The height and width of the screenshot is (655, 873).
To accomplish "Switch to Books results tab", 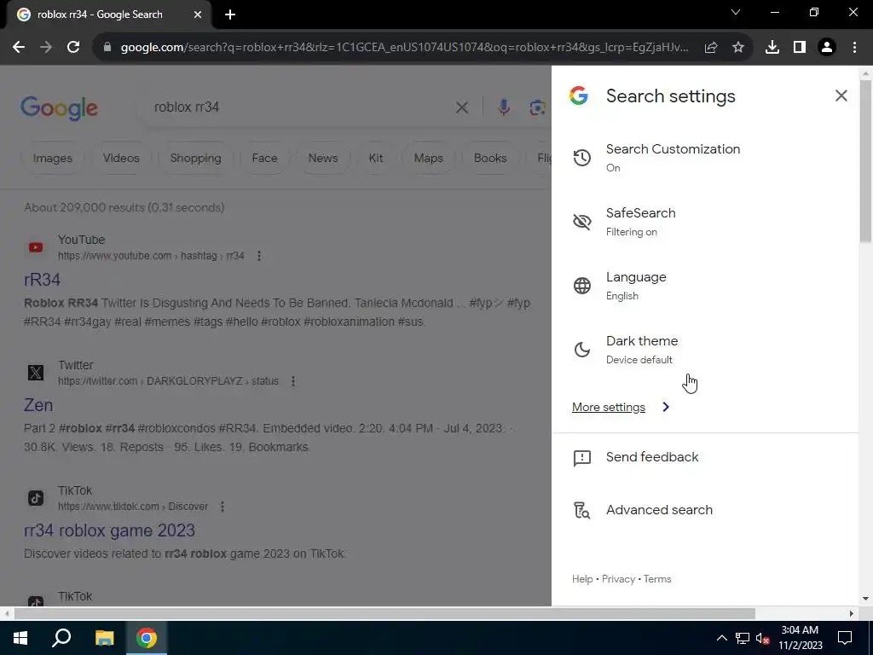I will pyautogui.click(x=490, y=158).
